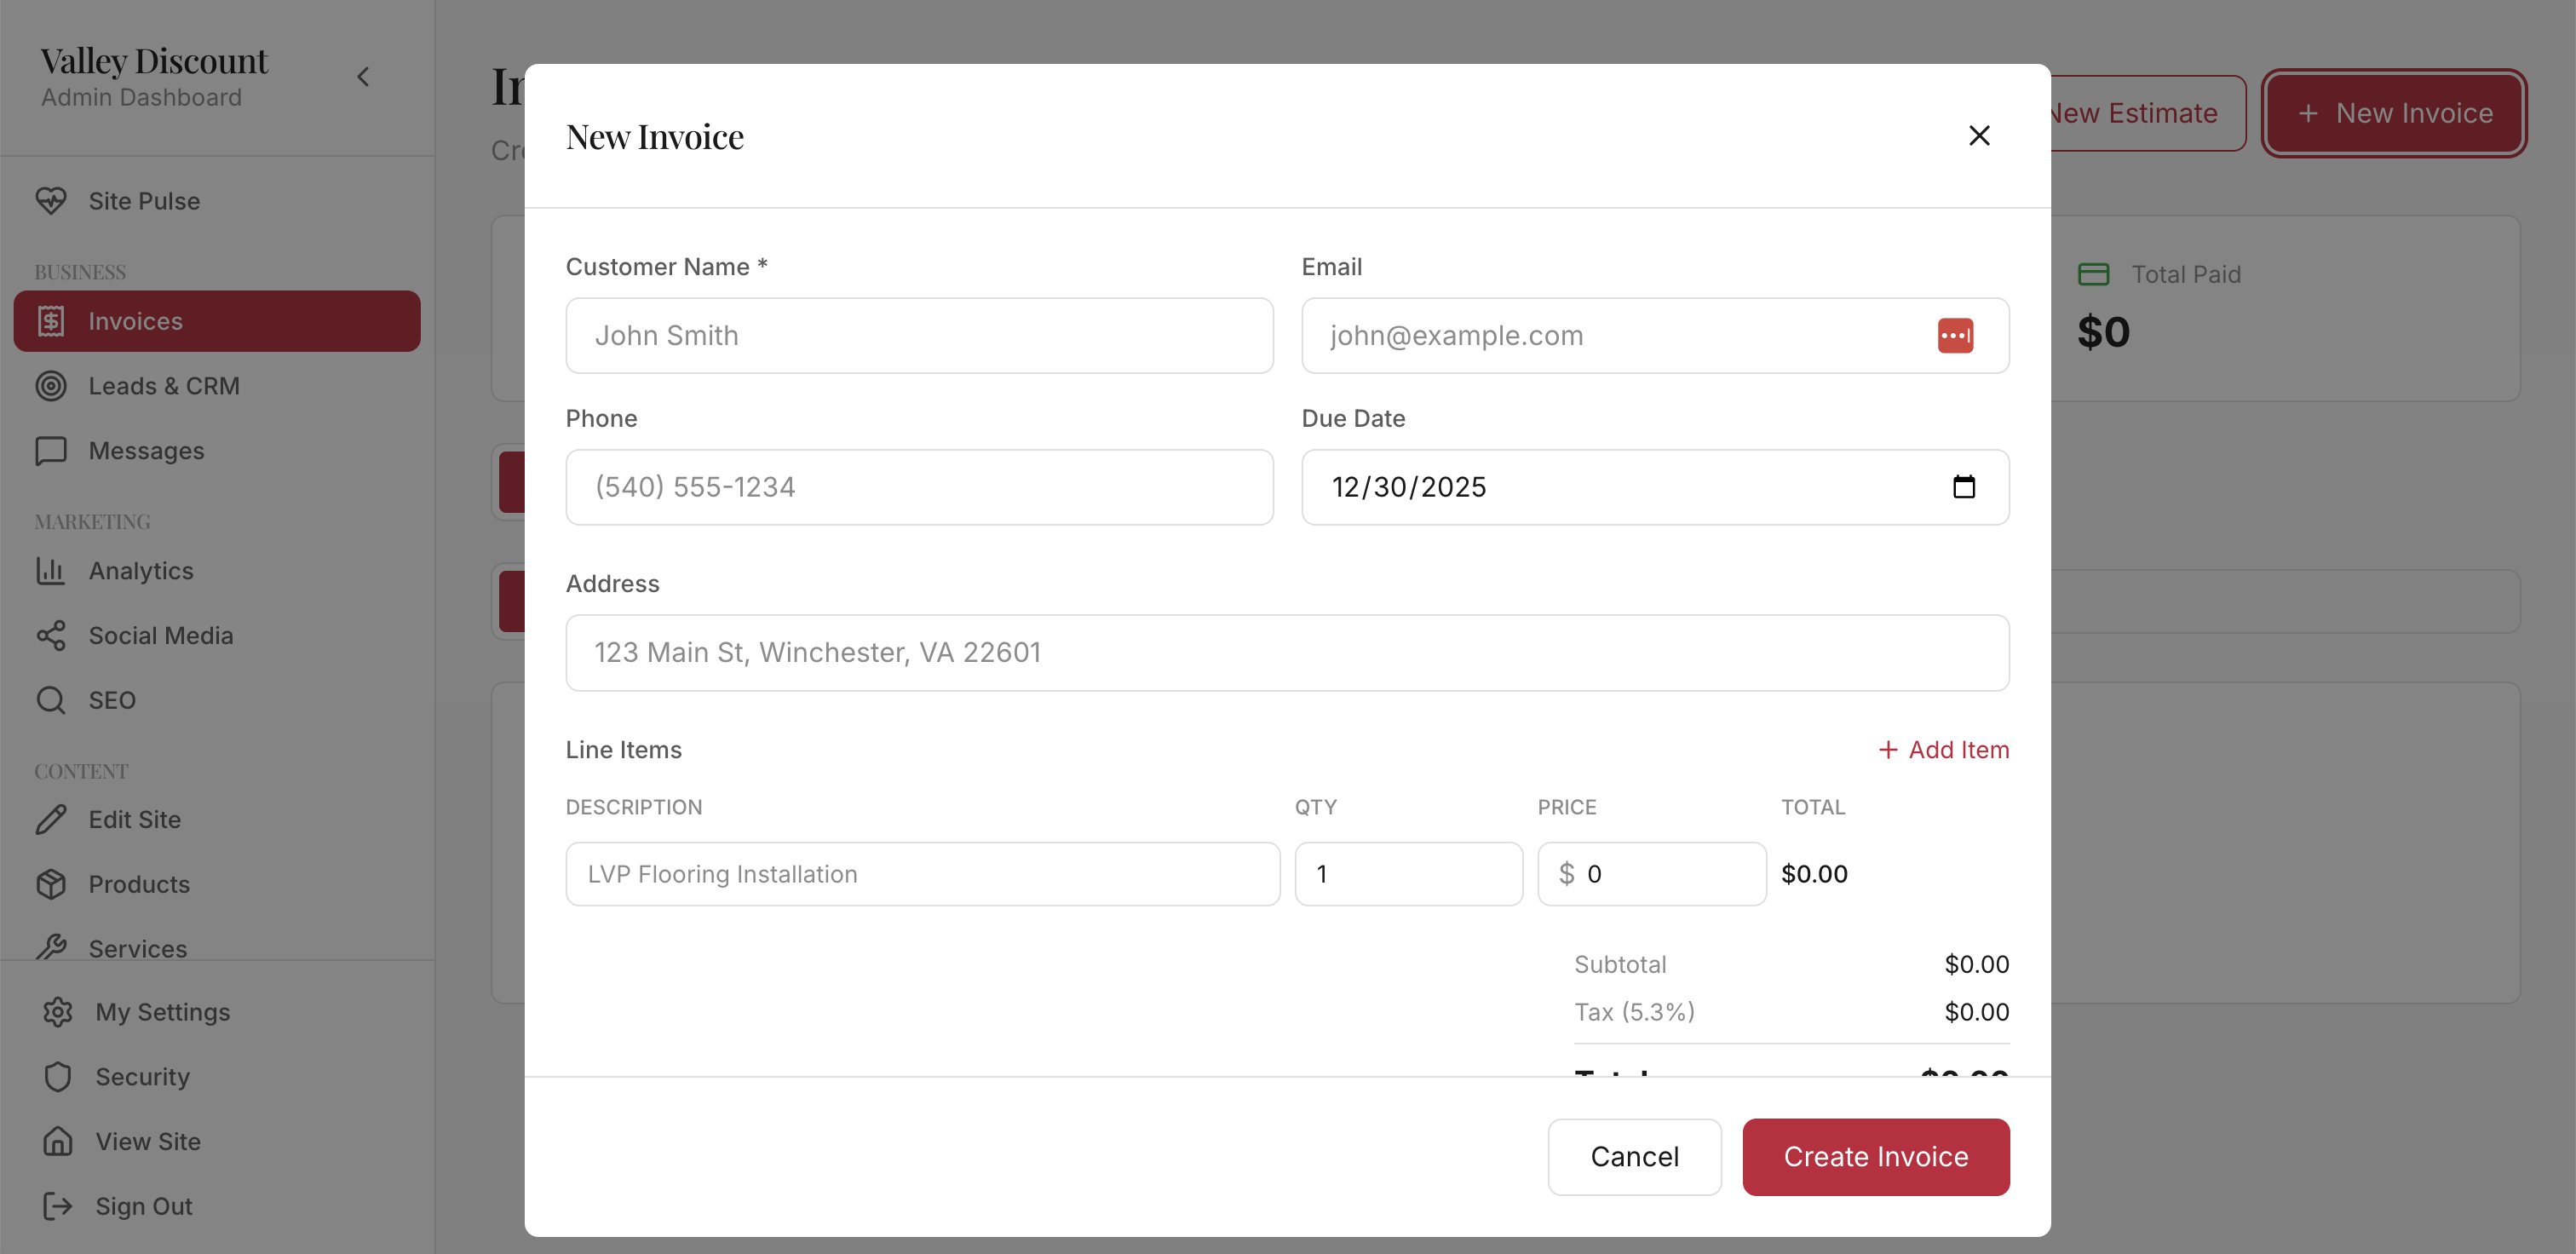Click the Social Media share icon
The image size is (2576, 1254).
pos(52,635)
